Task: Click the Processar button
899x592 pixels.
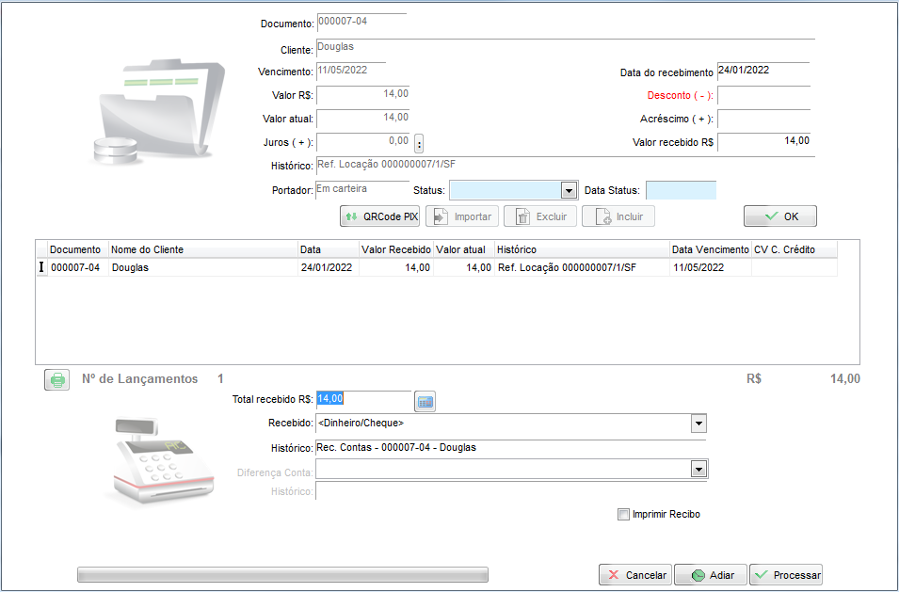Action: coord(786,575)
